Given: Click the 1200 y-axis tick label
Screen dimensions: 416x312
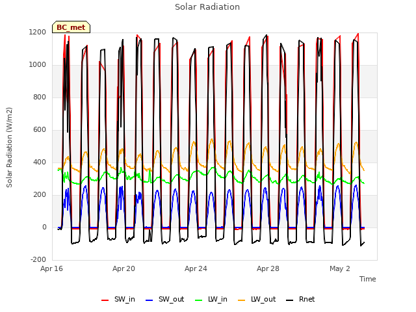Looking at the screenshot, I should 38,32.
